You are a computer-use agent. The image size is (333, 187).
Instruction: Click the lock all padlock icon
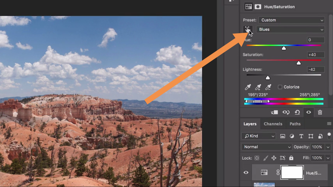[x=291, y=158]
